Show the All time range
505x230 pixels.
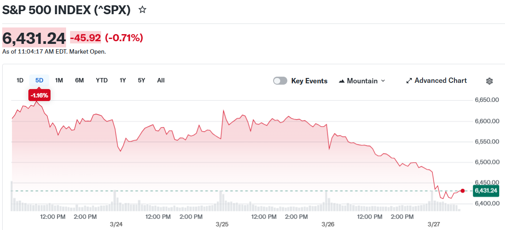[161, 80]
